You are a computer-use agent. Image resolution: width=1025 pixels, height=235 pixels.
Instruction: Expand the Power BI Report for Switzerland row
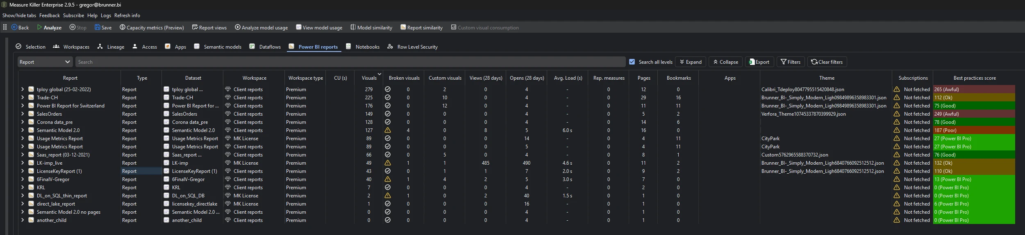23,105
